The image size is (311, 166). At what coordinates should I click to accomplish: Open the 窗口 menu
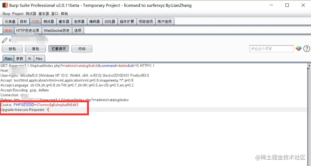click(55, 14)
